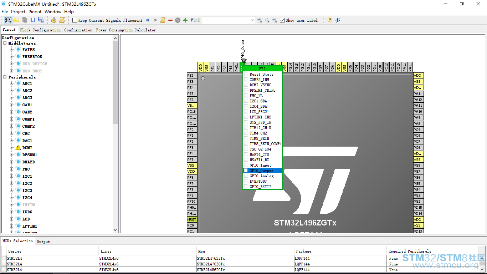Tick the TIM4_CH2 option for PB7
The height and width of the screenshot is (274, 487).
pos(246,133)
